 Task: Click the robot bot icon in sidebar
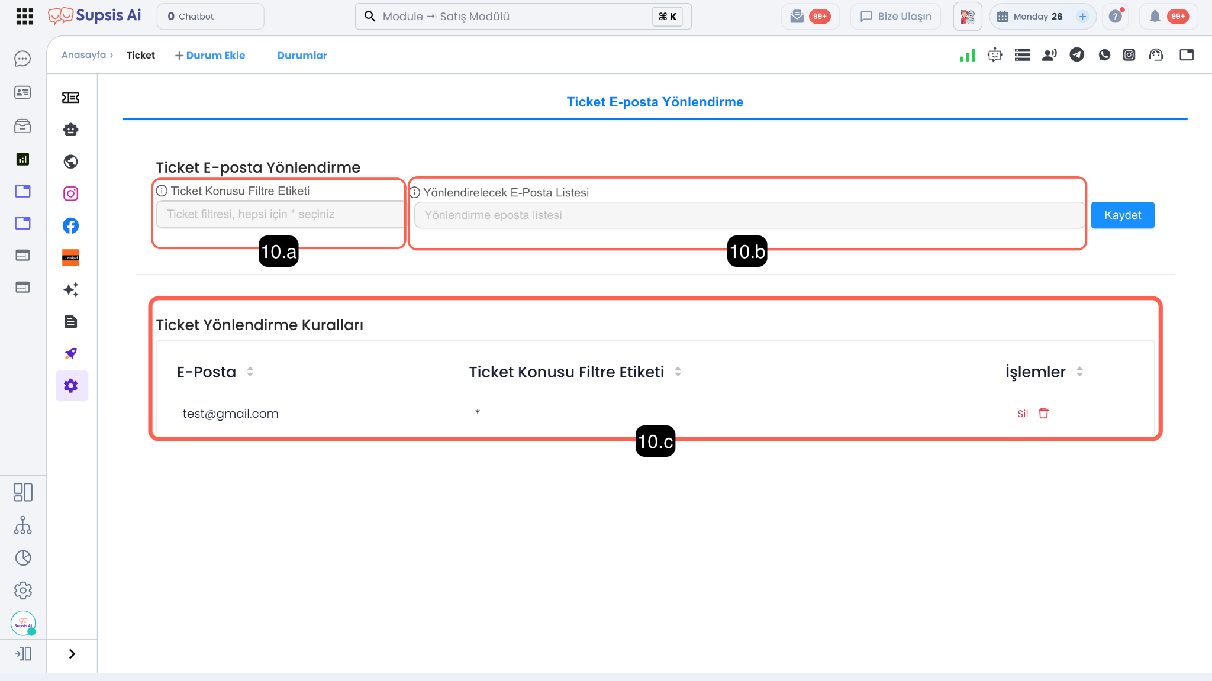[70, 130]
